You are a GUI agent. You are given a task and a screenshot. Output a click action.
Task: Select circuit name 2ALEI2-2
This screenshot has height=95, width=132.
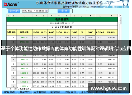click(x=24, y=73)
